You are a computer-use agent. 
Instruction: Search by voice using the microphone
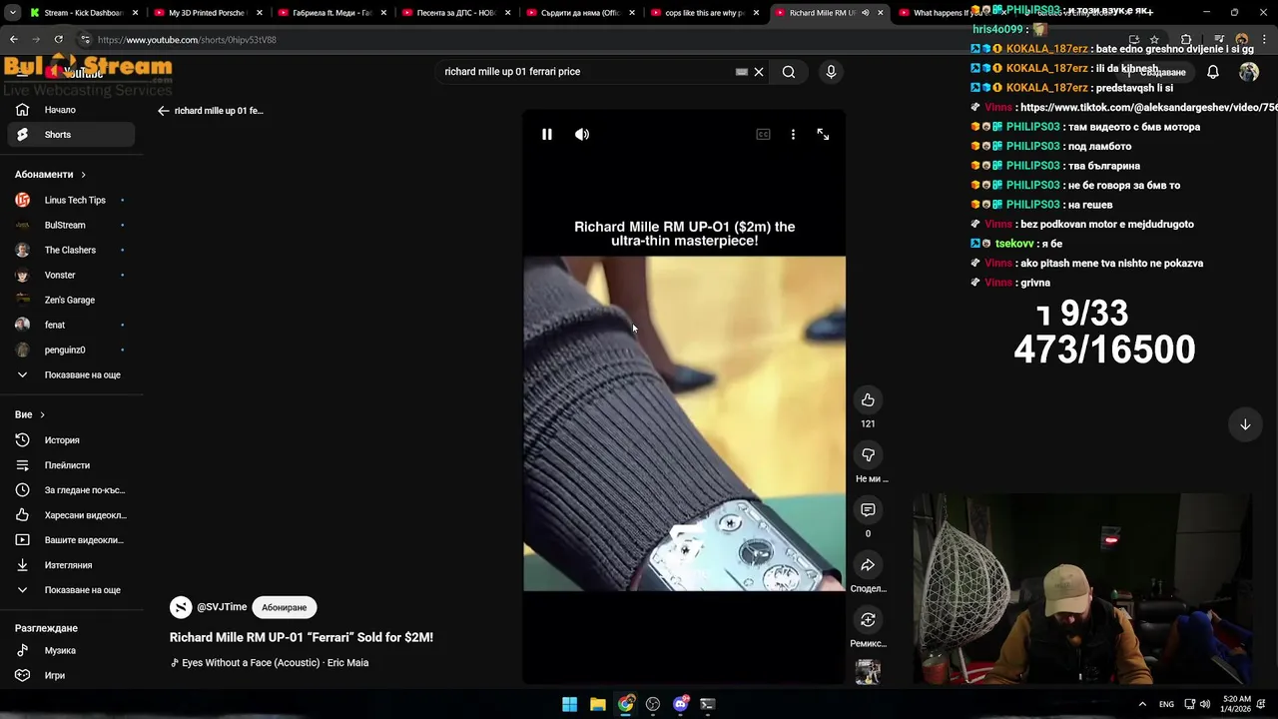point(831,72)
